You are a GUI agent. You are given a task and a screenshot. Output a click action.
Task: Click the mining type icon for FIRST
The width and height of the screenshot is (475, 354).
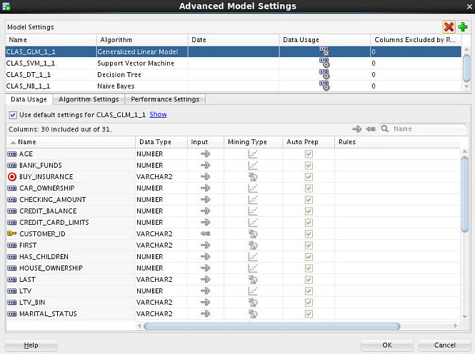pos(253,246)
